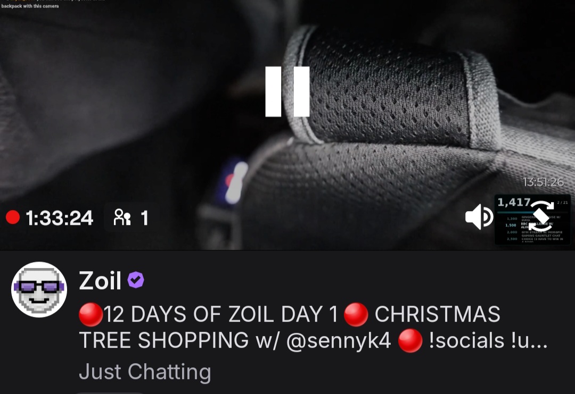Click the 1,417 goal counter overlay
575x394 pixels.
tap(514, 202)
